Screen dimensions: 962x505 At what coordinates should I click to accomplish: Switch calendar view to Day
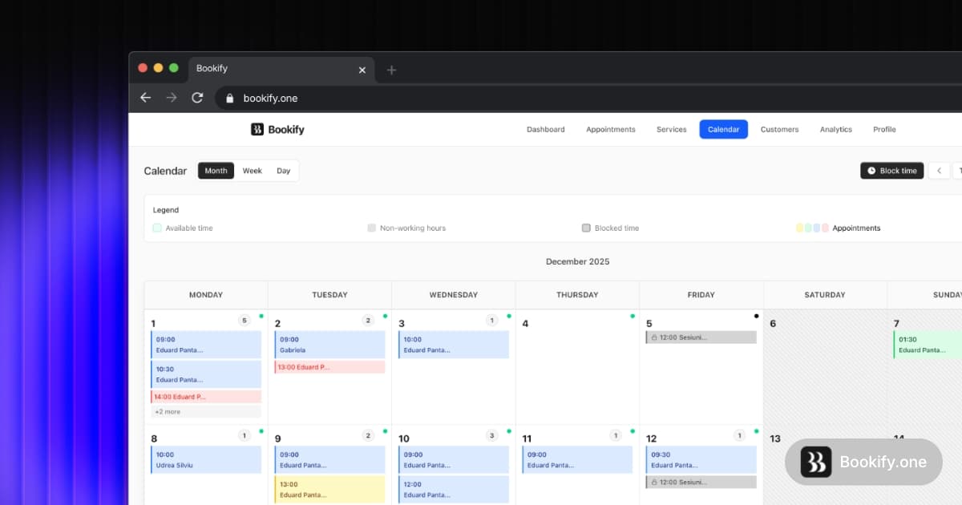pos(283,171)
